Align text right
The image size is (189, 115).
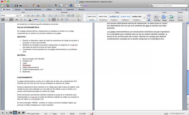click(x=58, y=20)
